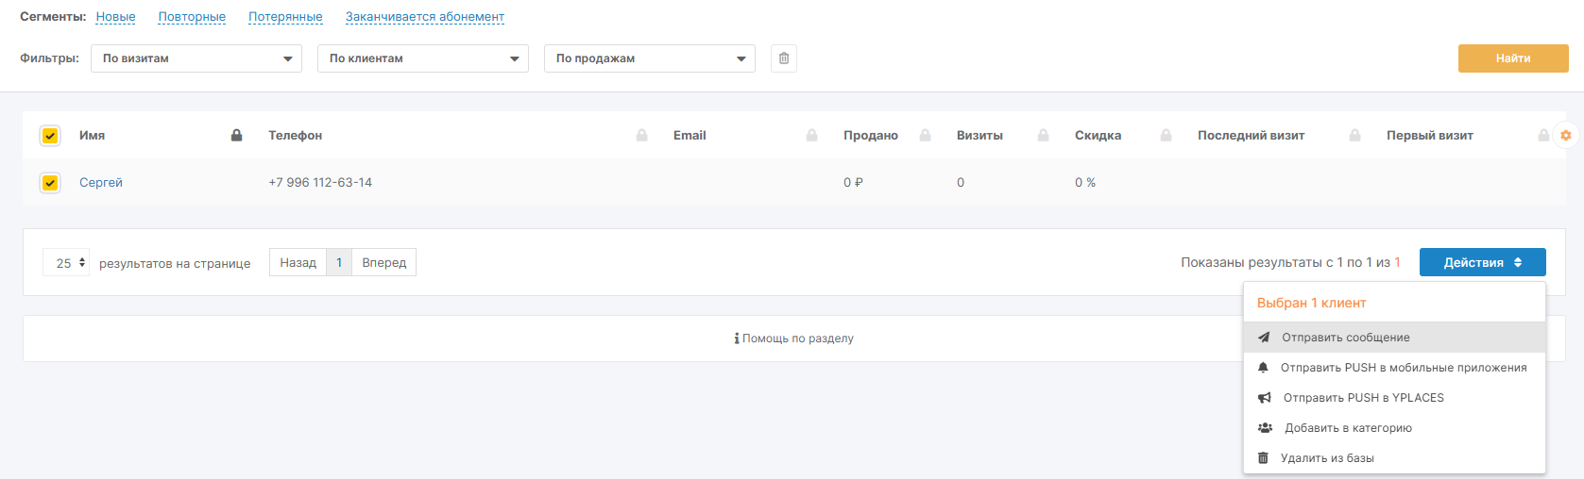Viewport: 1584px width, 479px height.
Task: Select 'Отправить PUSH в мобильные приложения' menu item
Action: (1403, 368)
